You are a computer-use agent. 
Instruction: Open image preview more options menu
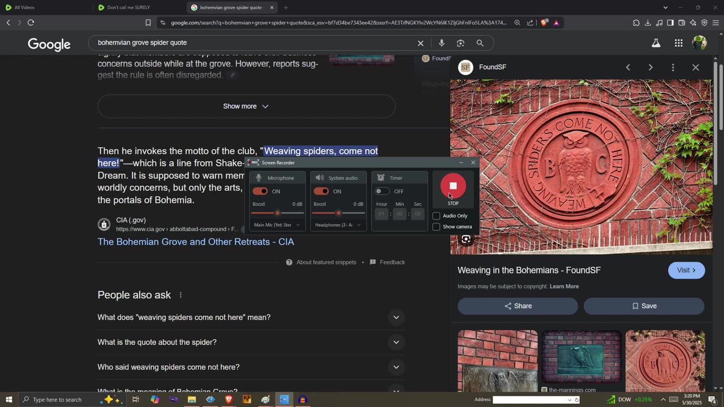[673, 67]
